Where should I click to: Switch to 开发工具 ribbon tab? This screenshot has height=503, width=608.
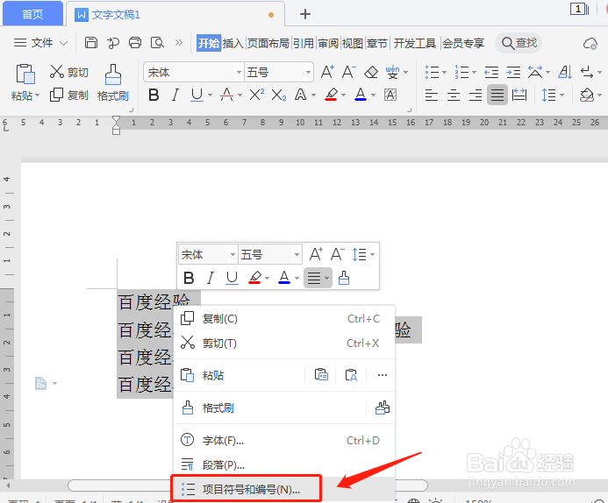[415, 43]
